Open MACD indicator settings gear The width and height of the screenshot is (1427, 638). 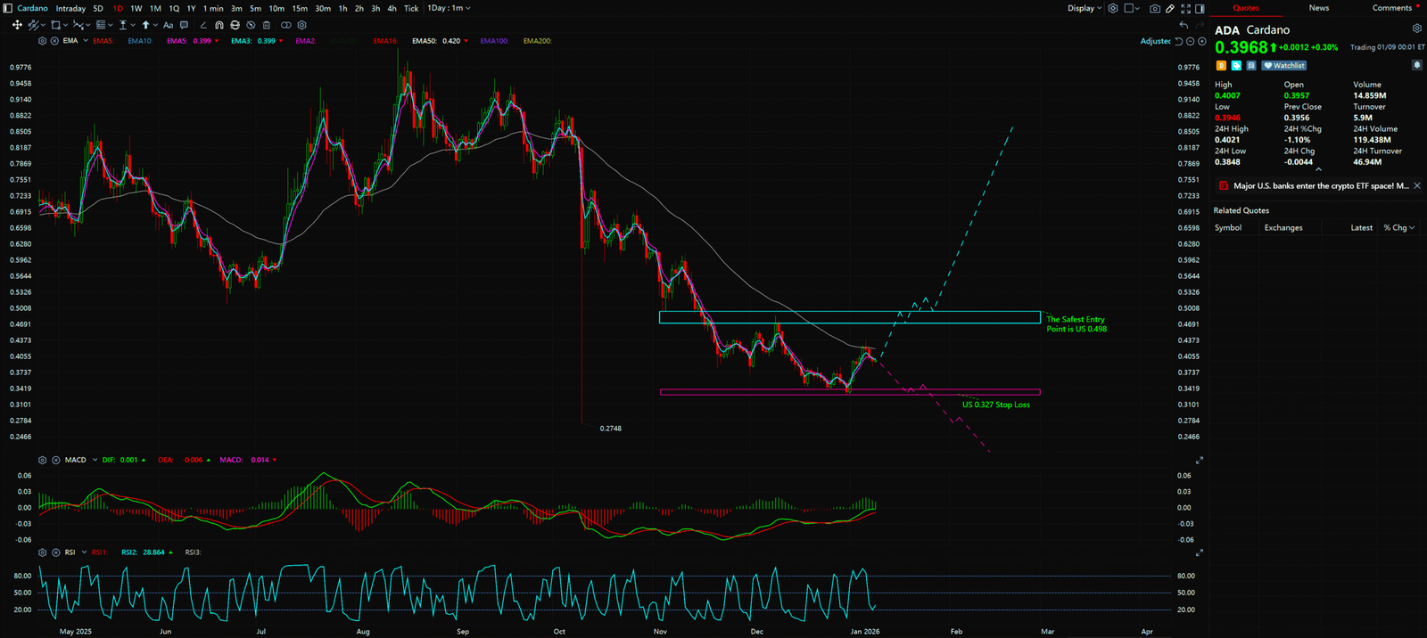click(x=42, y=460)
